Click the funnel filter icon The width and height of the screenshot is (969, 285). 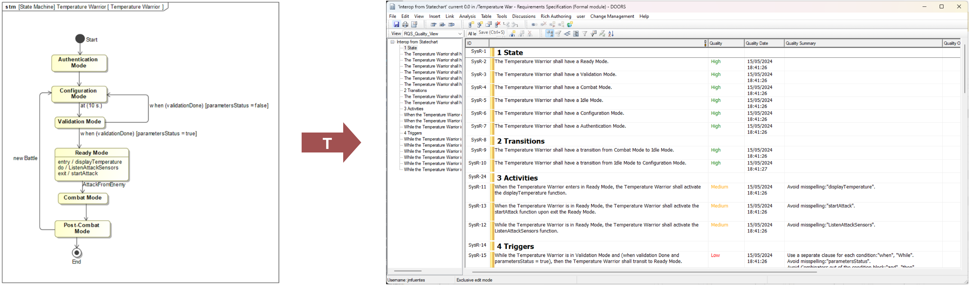[585, 34]
